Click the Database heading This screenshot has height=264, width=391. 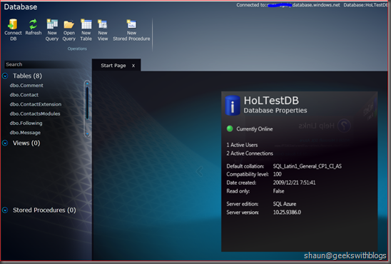coord(21,6)
